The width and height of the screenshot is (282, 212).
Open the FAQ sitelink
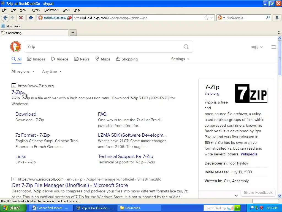tap(102, 114)
